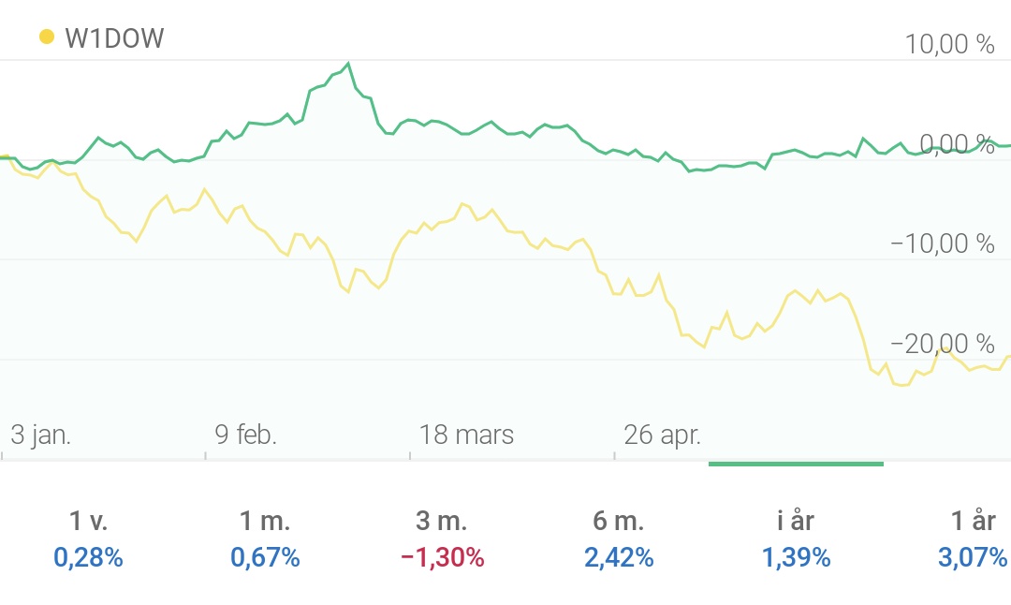
Task: Click the yellow W1DOW legend dot
Action: click(45, 37)
